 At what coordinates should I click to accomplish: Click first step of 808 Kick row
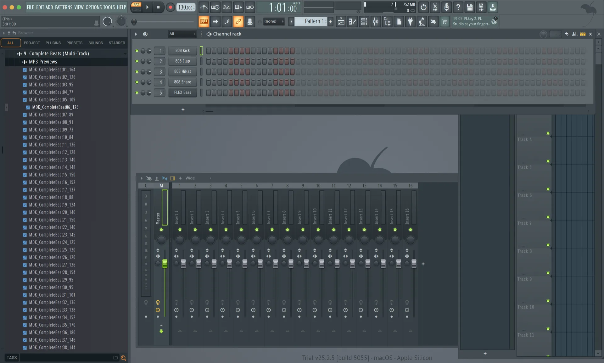coord(209,51)
